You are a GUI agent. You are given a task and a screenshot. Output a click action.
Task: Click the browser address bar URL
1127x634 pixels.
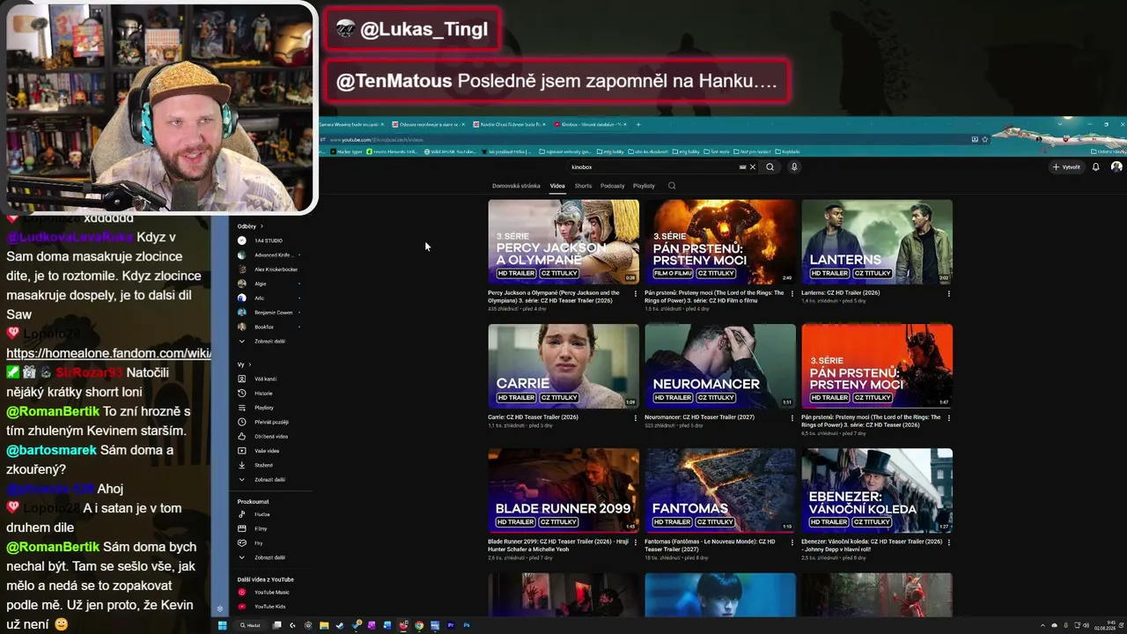(376, 139)
